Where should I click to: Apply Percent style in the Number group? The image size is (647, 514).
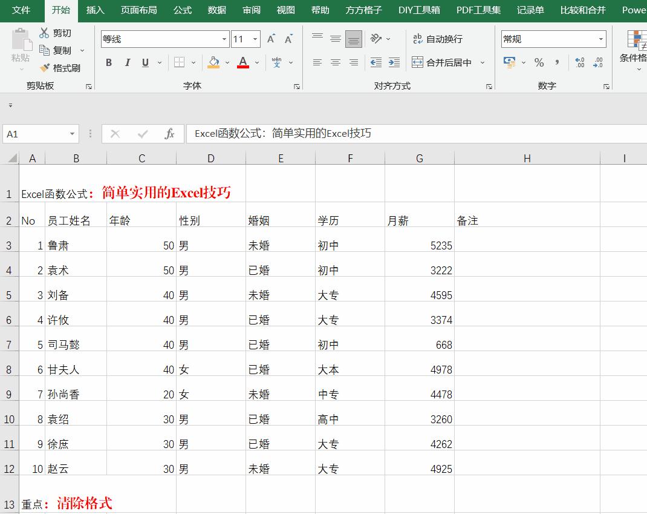click(539, 62)
